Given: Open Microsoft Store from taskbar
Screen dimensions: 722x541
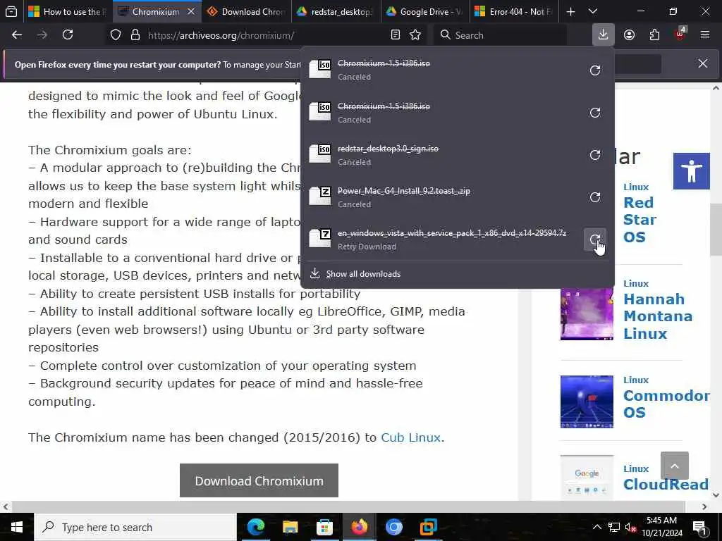Looking at the screenshot, I should coord(324,527).
